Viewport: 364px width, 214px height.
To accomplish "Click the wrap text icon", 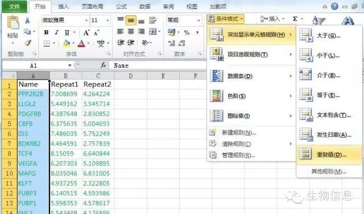I will click(x=152, y=20).
